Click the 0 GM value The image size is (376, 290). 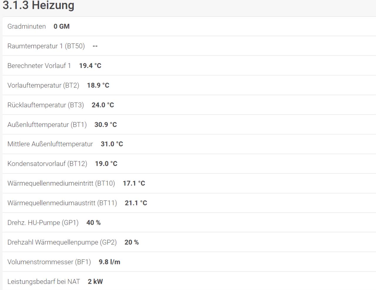[61, 26]
